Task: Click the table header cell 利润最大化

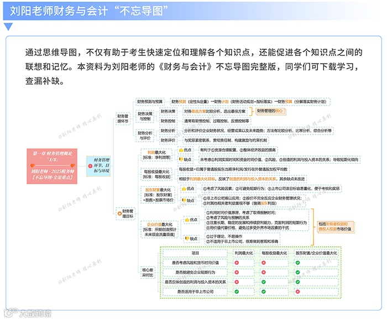Action: pos(244,253)
